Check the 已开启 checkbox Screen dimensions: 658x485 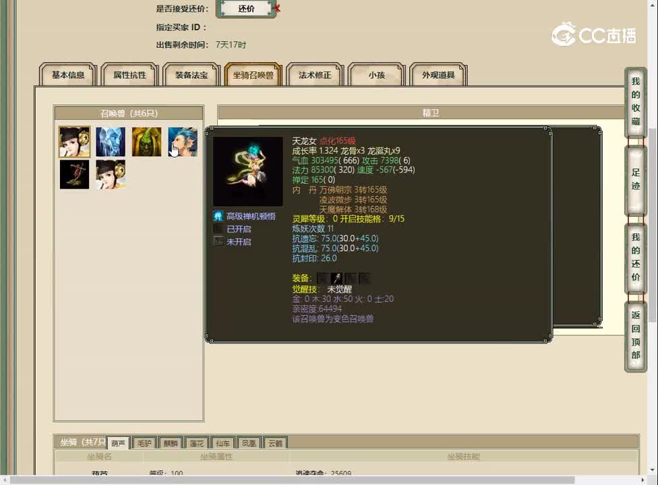[x=218, y=229]
